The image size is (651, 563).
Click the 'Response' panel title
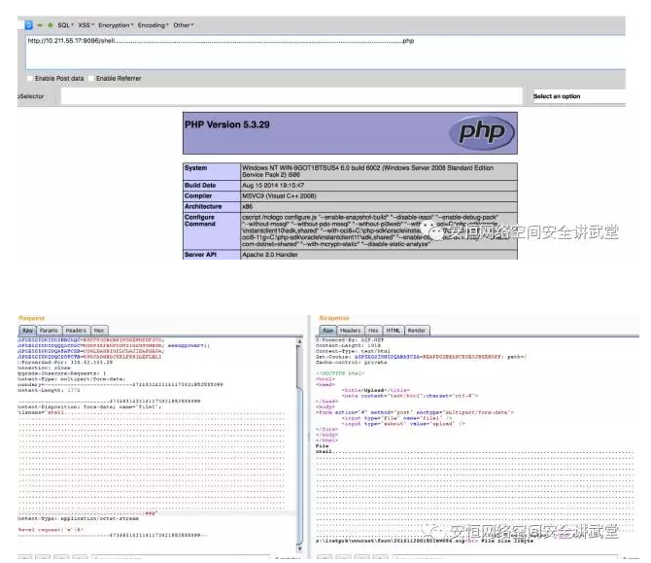point(334,318)
